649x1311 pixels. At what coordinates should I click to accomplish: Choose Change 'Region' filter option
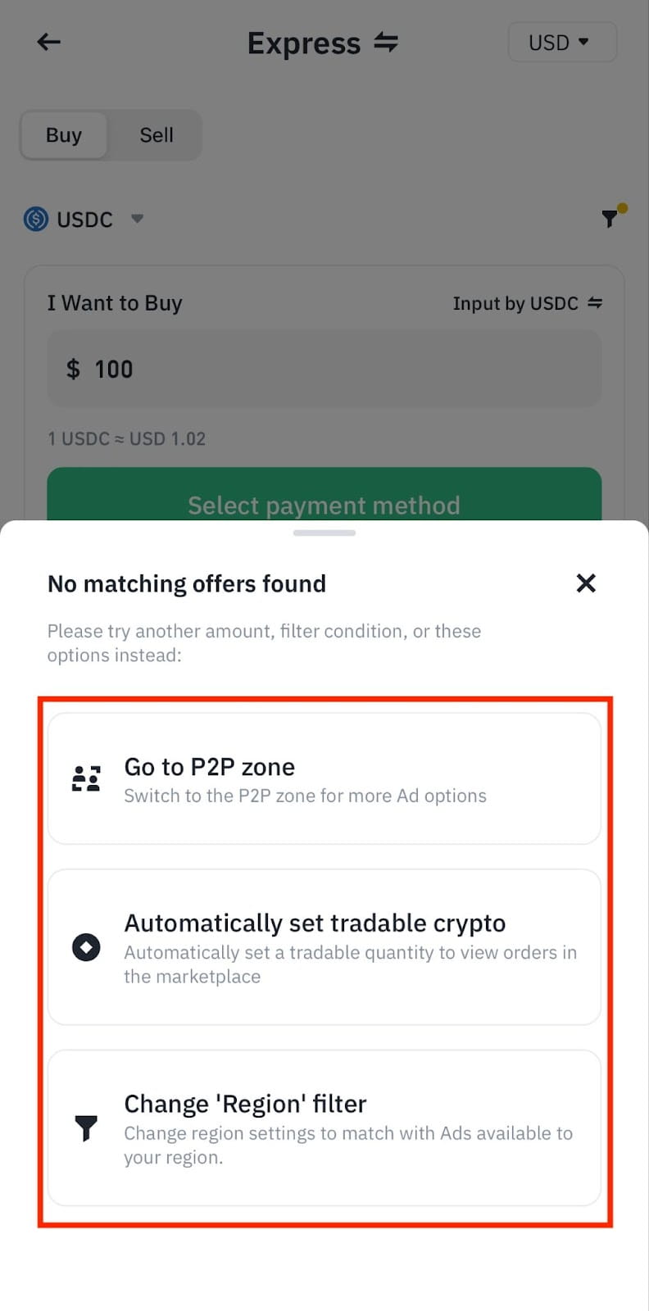(x=324, y=1128)
